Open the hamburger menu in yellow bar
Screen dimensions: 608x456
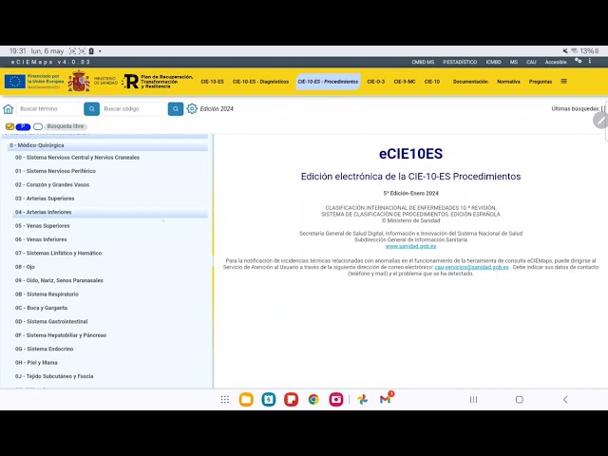pyautogui.click(x=563, y=82)
